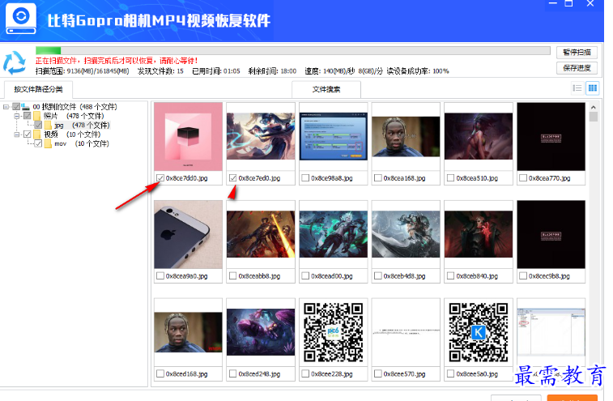Viewport: 613px width, 401px height.
Task: Check the 0x8cea510.jpg checkbox
Action: [x=450, y=178]
